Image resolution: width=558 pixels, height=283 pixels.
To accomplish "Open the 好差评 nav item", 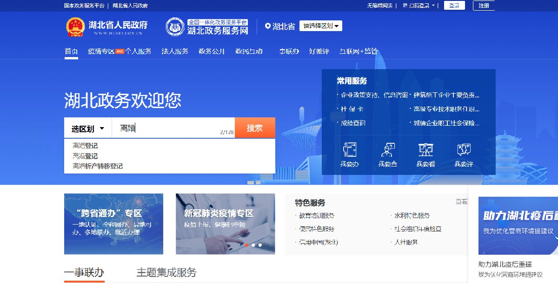I will coord(319,51).
